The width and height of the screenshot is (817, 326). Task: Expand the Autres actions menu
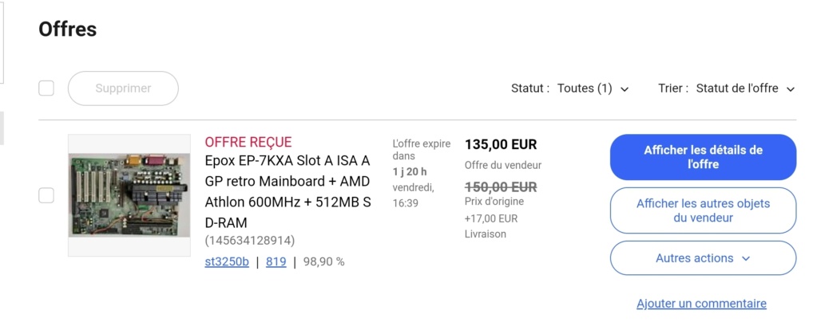703,258
